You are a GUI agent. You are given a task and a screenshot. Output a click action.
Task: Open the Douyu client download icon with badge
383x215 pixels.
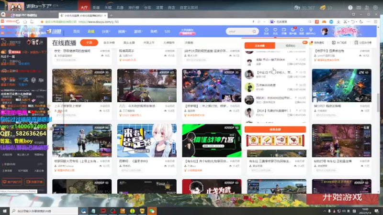[293, 31]
